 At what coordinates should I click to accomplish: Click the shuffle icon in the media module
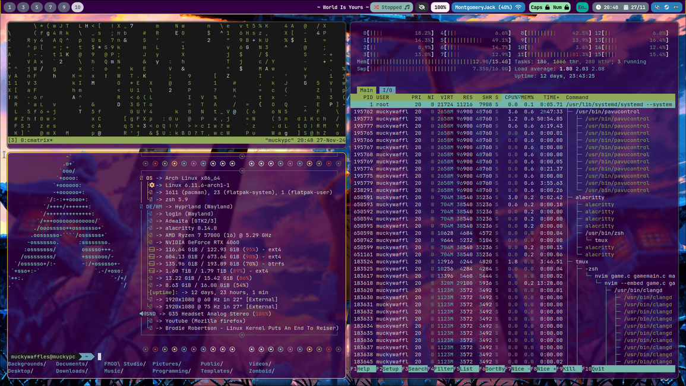[x=376, y=7]
